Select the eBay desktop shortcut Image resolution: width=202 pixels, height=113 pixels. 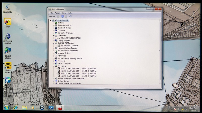pyautogui.click(x=8, y=23)
